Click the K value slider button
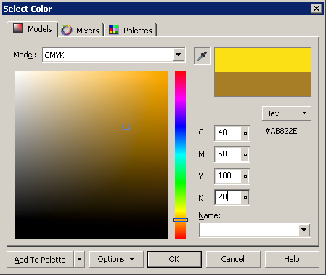 click(245, 198)
